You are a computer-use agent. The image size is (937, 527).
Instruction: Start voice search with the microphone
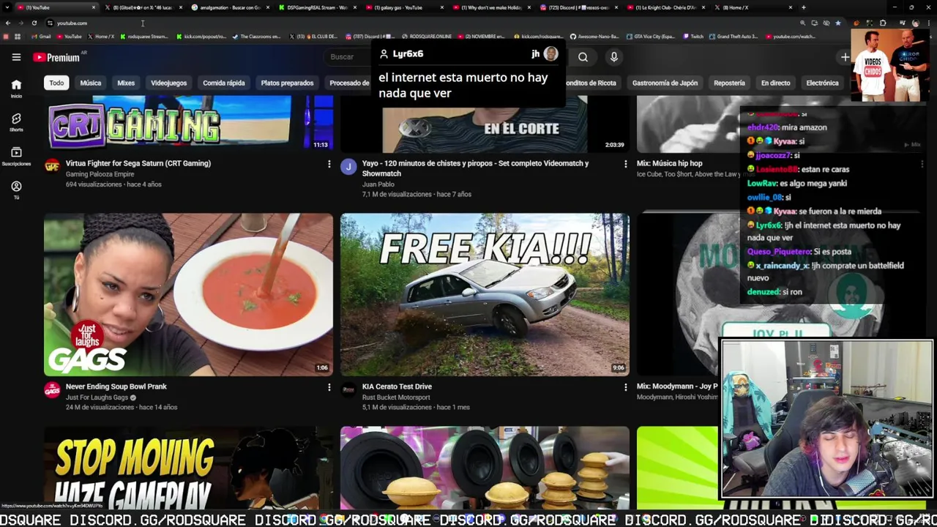tap(614, 57)
